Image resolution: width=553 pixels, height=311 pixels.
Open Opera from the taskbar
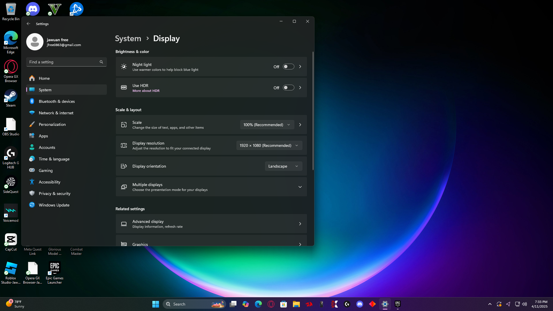click(271, 304)
